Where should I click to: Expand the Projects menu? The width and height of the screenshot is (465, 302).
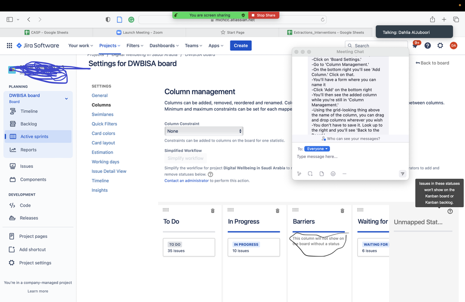click(x=110, y=46)
